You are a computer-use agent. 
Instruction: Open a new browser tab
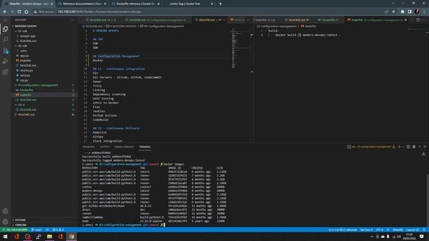tap(221, 4)
